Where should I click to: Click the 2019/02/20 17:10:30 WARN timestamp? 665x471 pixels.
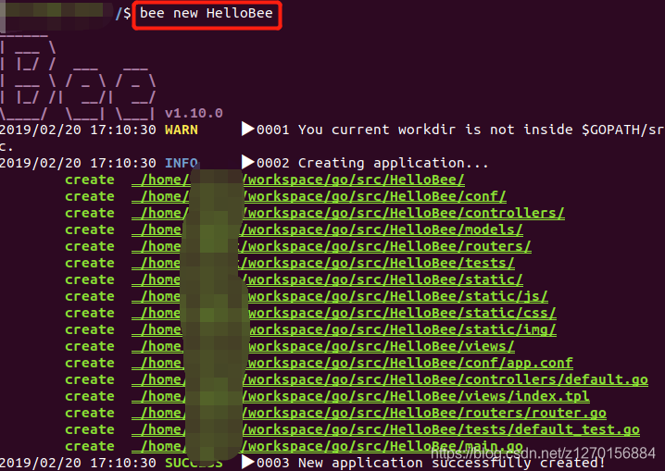(78, 130)
